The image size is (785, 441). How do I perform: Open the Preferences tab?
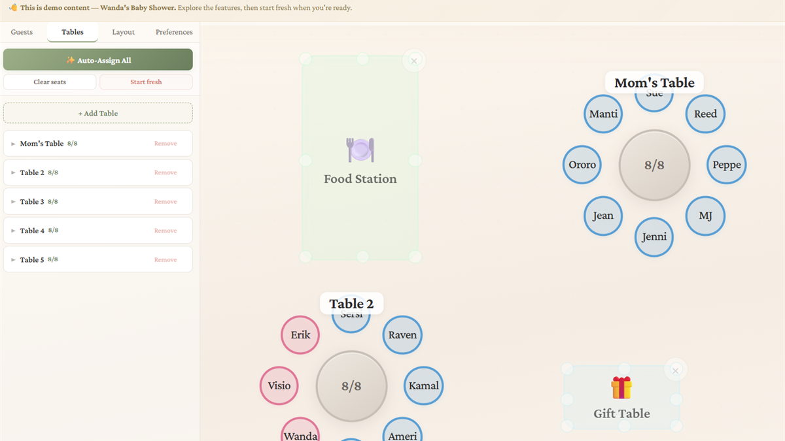[x=174, y=32]
